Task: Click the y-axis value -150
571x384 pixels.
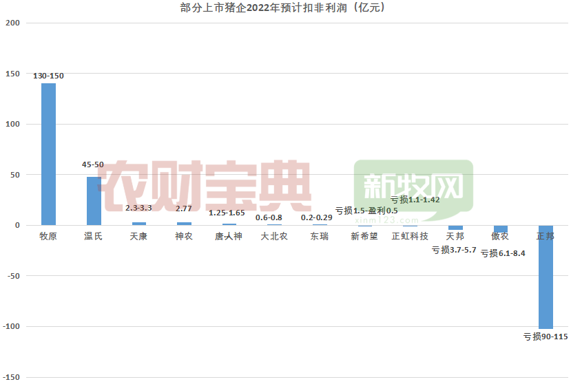Action: point(11,377)
